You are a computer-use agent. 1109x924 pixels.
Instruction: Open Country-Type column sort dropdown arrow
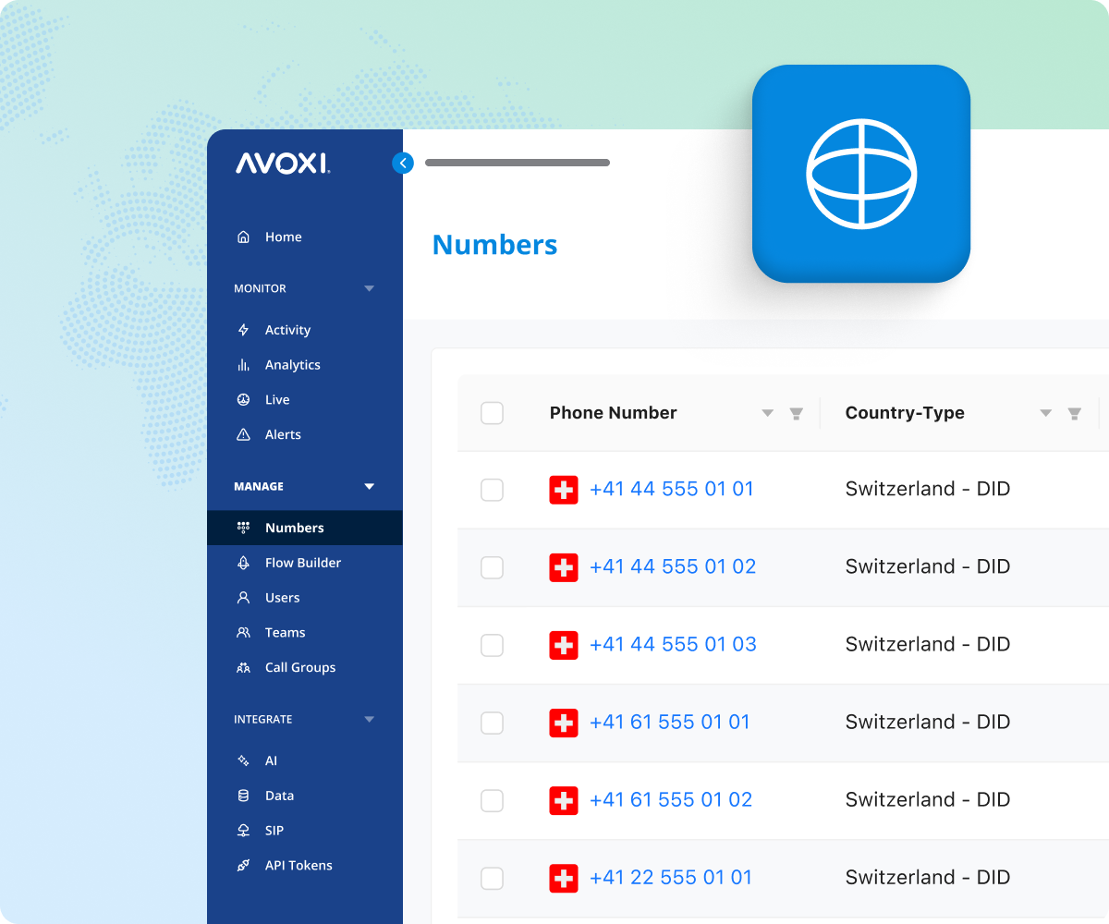tap(1045, 413)
